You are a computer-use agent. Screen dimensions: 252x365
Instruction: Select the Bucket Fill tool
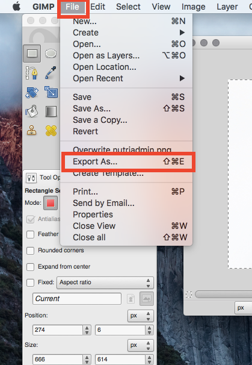(x=32, y=111)
